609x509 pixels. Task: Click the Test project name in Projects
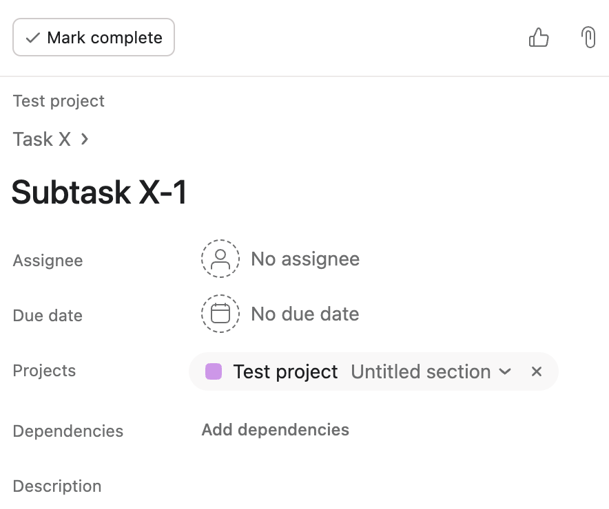(285, 371)
